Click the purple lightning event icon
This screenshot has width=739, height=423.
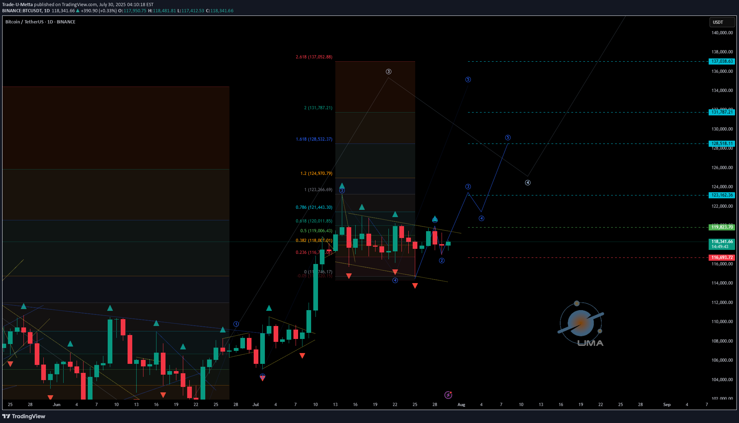coord(448,395)
